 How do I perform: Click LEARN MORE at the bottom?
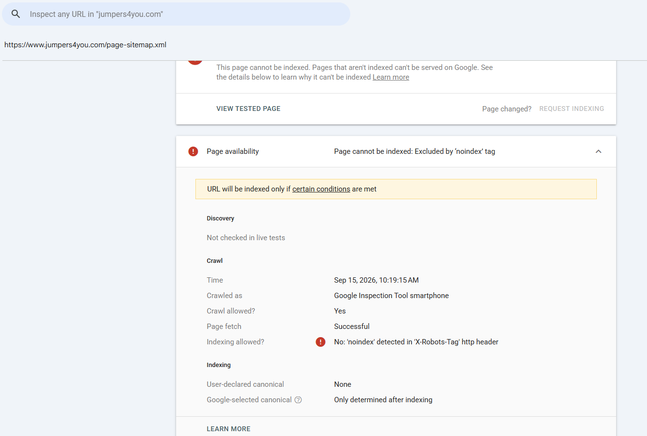229,429
